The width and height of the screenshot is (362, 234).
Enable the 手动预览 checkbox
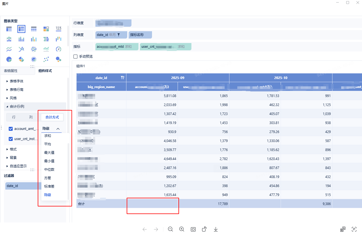(75, 56)
